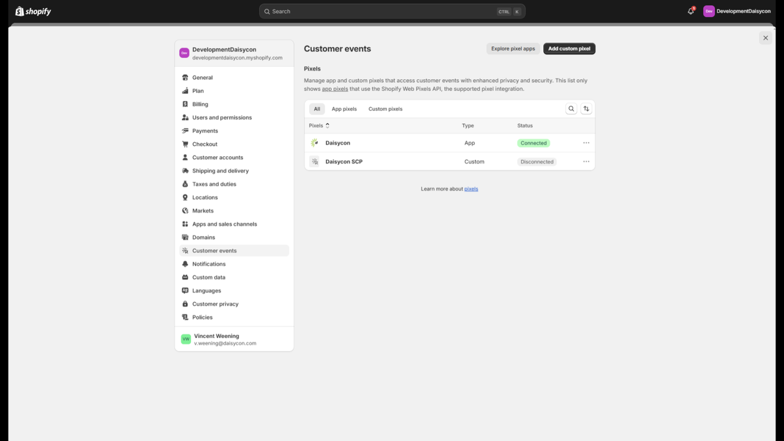784x441 pixels.
Task: Open the Learn more pixels link
Action: pos(471,189)
